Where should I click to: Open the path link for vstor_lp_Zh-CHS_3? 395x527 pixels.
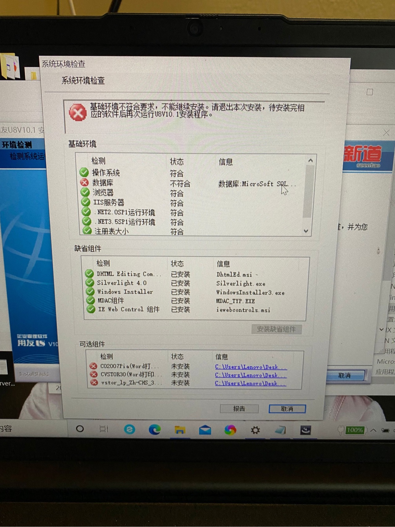pyautogui.click(x=250, y=383)
